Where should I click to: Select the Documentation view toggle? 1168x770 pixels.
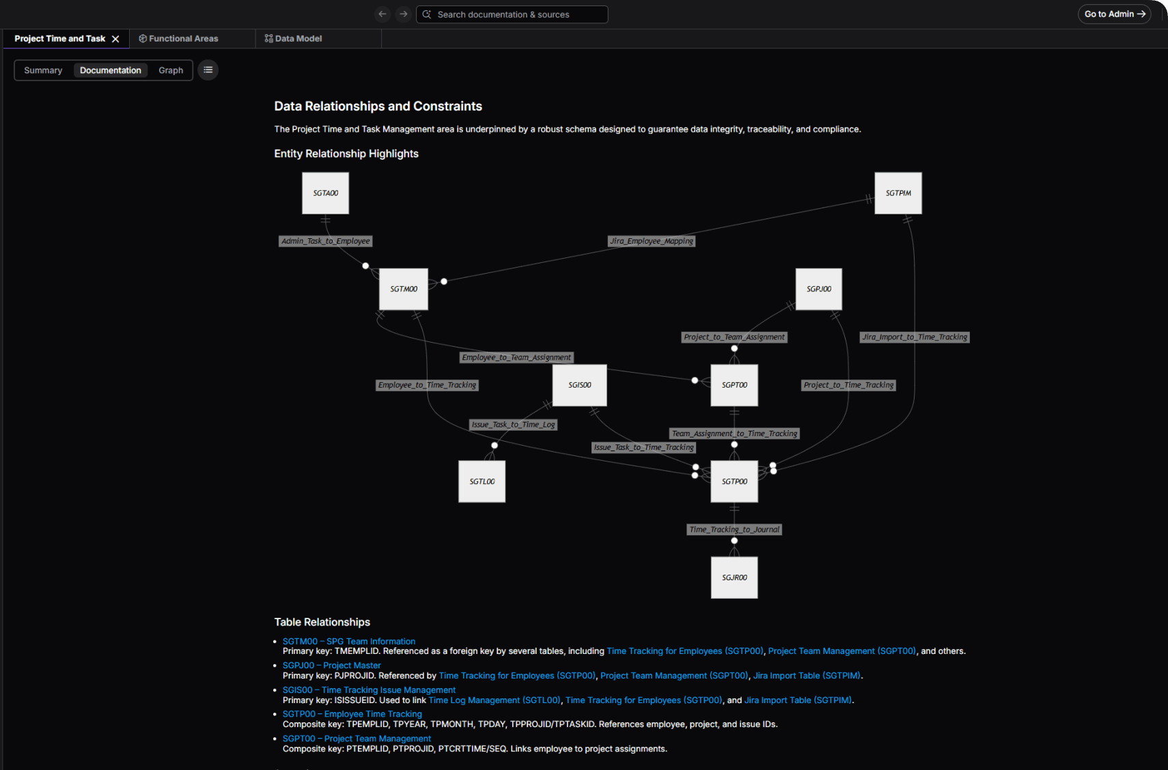click(x=110, y=70)
